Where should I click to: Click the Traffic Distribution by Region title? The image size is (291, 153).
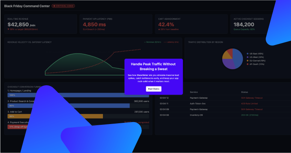205,42
